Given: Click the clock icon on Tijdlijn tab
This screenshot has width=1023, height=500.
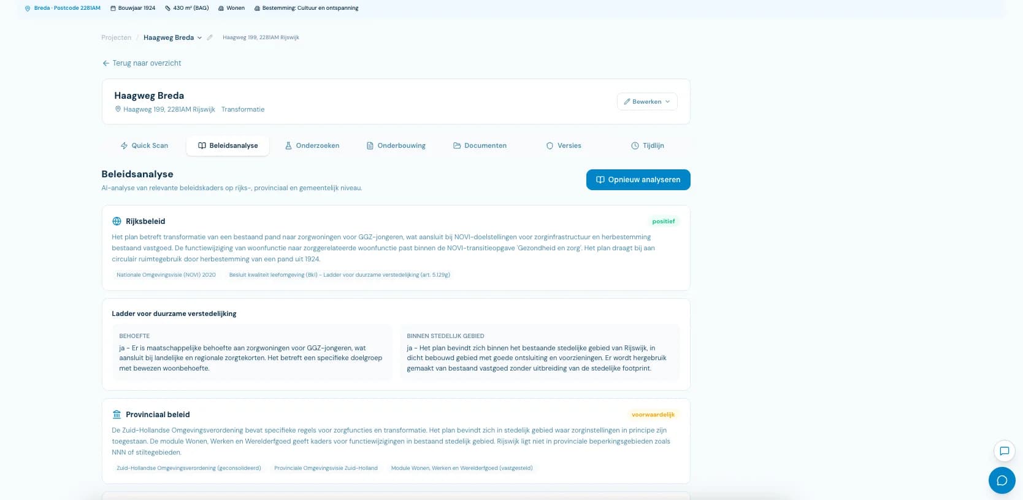Looking at the screenshot, I should 635,145.
